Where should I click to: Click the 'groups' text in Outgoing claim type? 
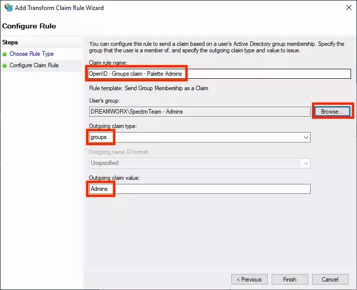pyautogui.click(x=99, y=137)
